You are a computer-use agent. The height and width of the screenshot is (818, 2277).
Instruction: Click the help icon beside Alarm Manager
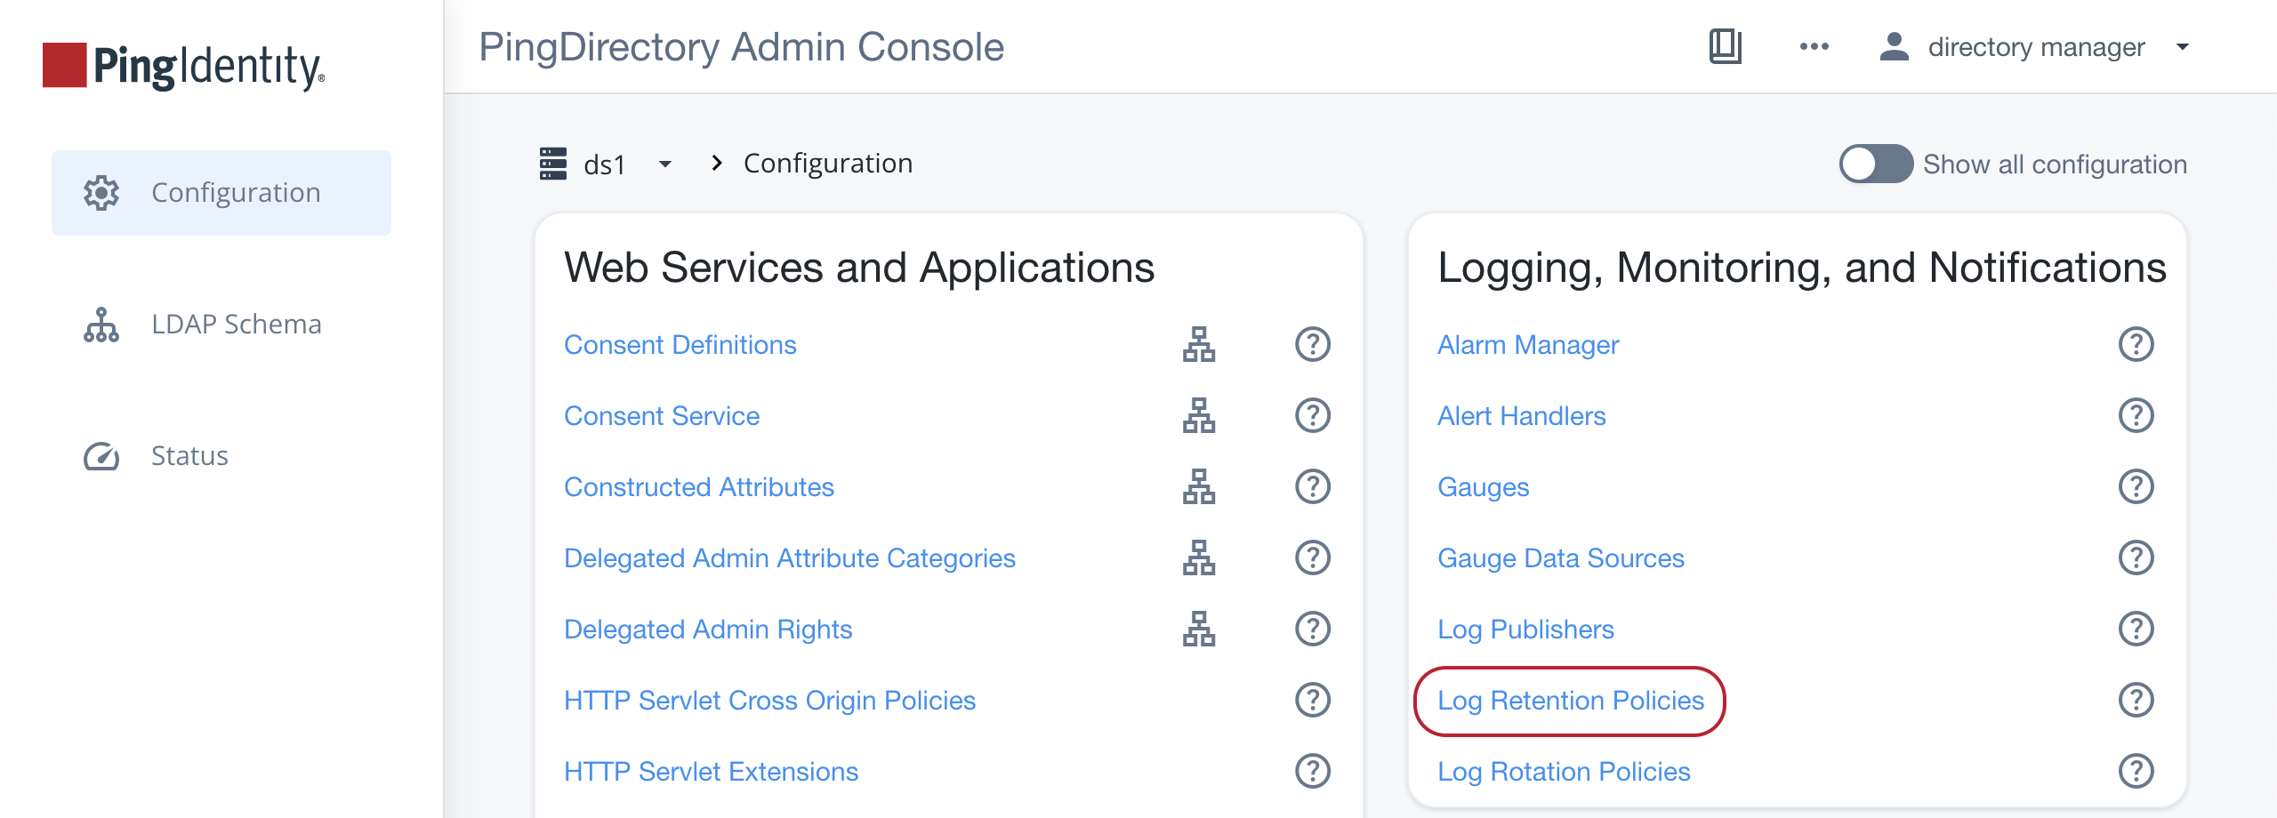click(2137, 344)
